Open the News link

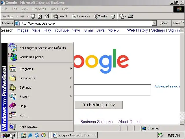point(76,30)
